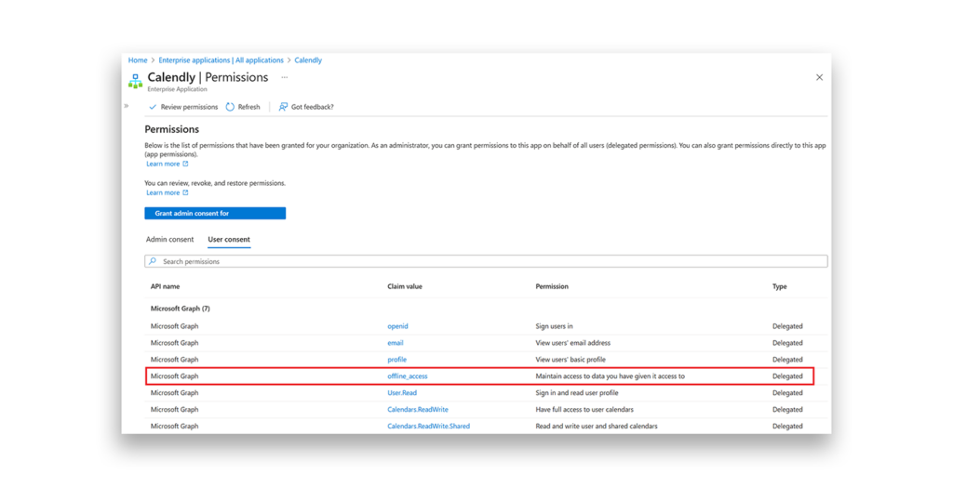Open the email claim value
953x487 pixels.
(395, 343)
